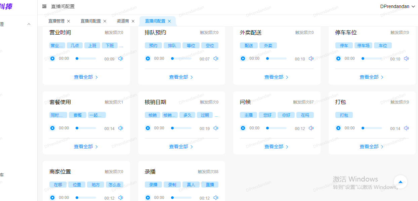
Task: Select the 主播 keyword tag
Action: tap(248, 115)
